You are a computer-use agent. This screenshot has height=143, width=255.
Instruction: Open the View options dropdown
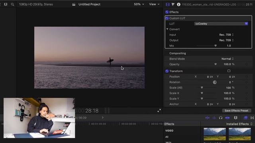point(154,4)
